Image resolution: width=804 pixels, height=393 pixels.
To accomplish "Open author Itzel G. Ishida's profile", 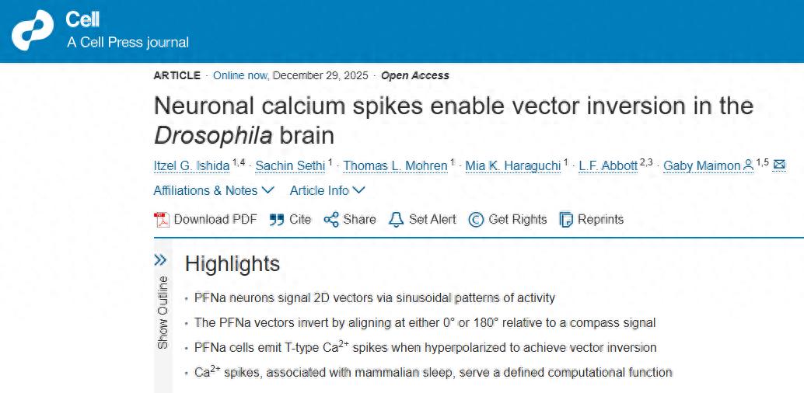I will coord(191,165).
